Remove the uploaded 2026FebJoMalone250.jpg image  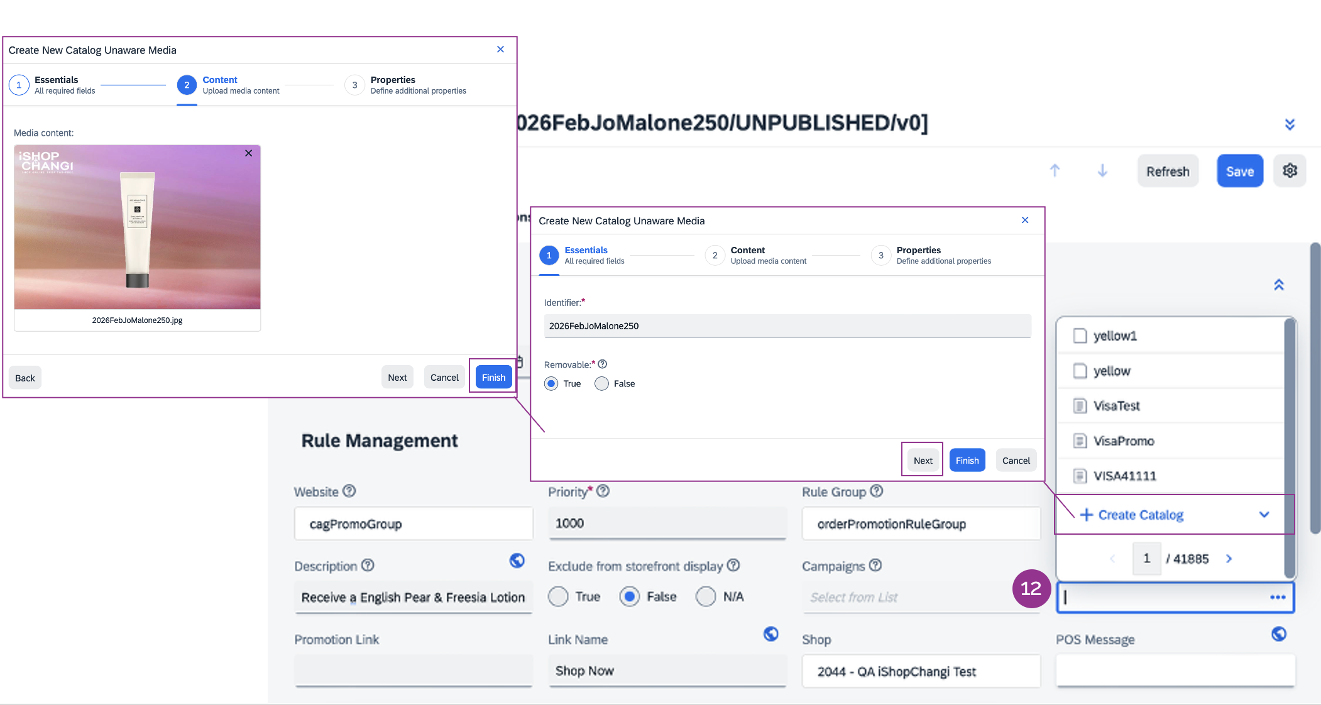coord(249,153)
